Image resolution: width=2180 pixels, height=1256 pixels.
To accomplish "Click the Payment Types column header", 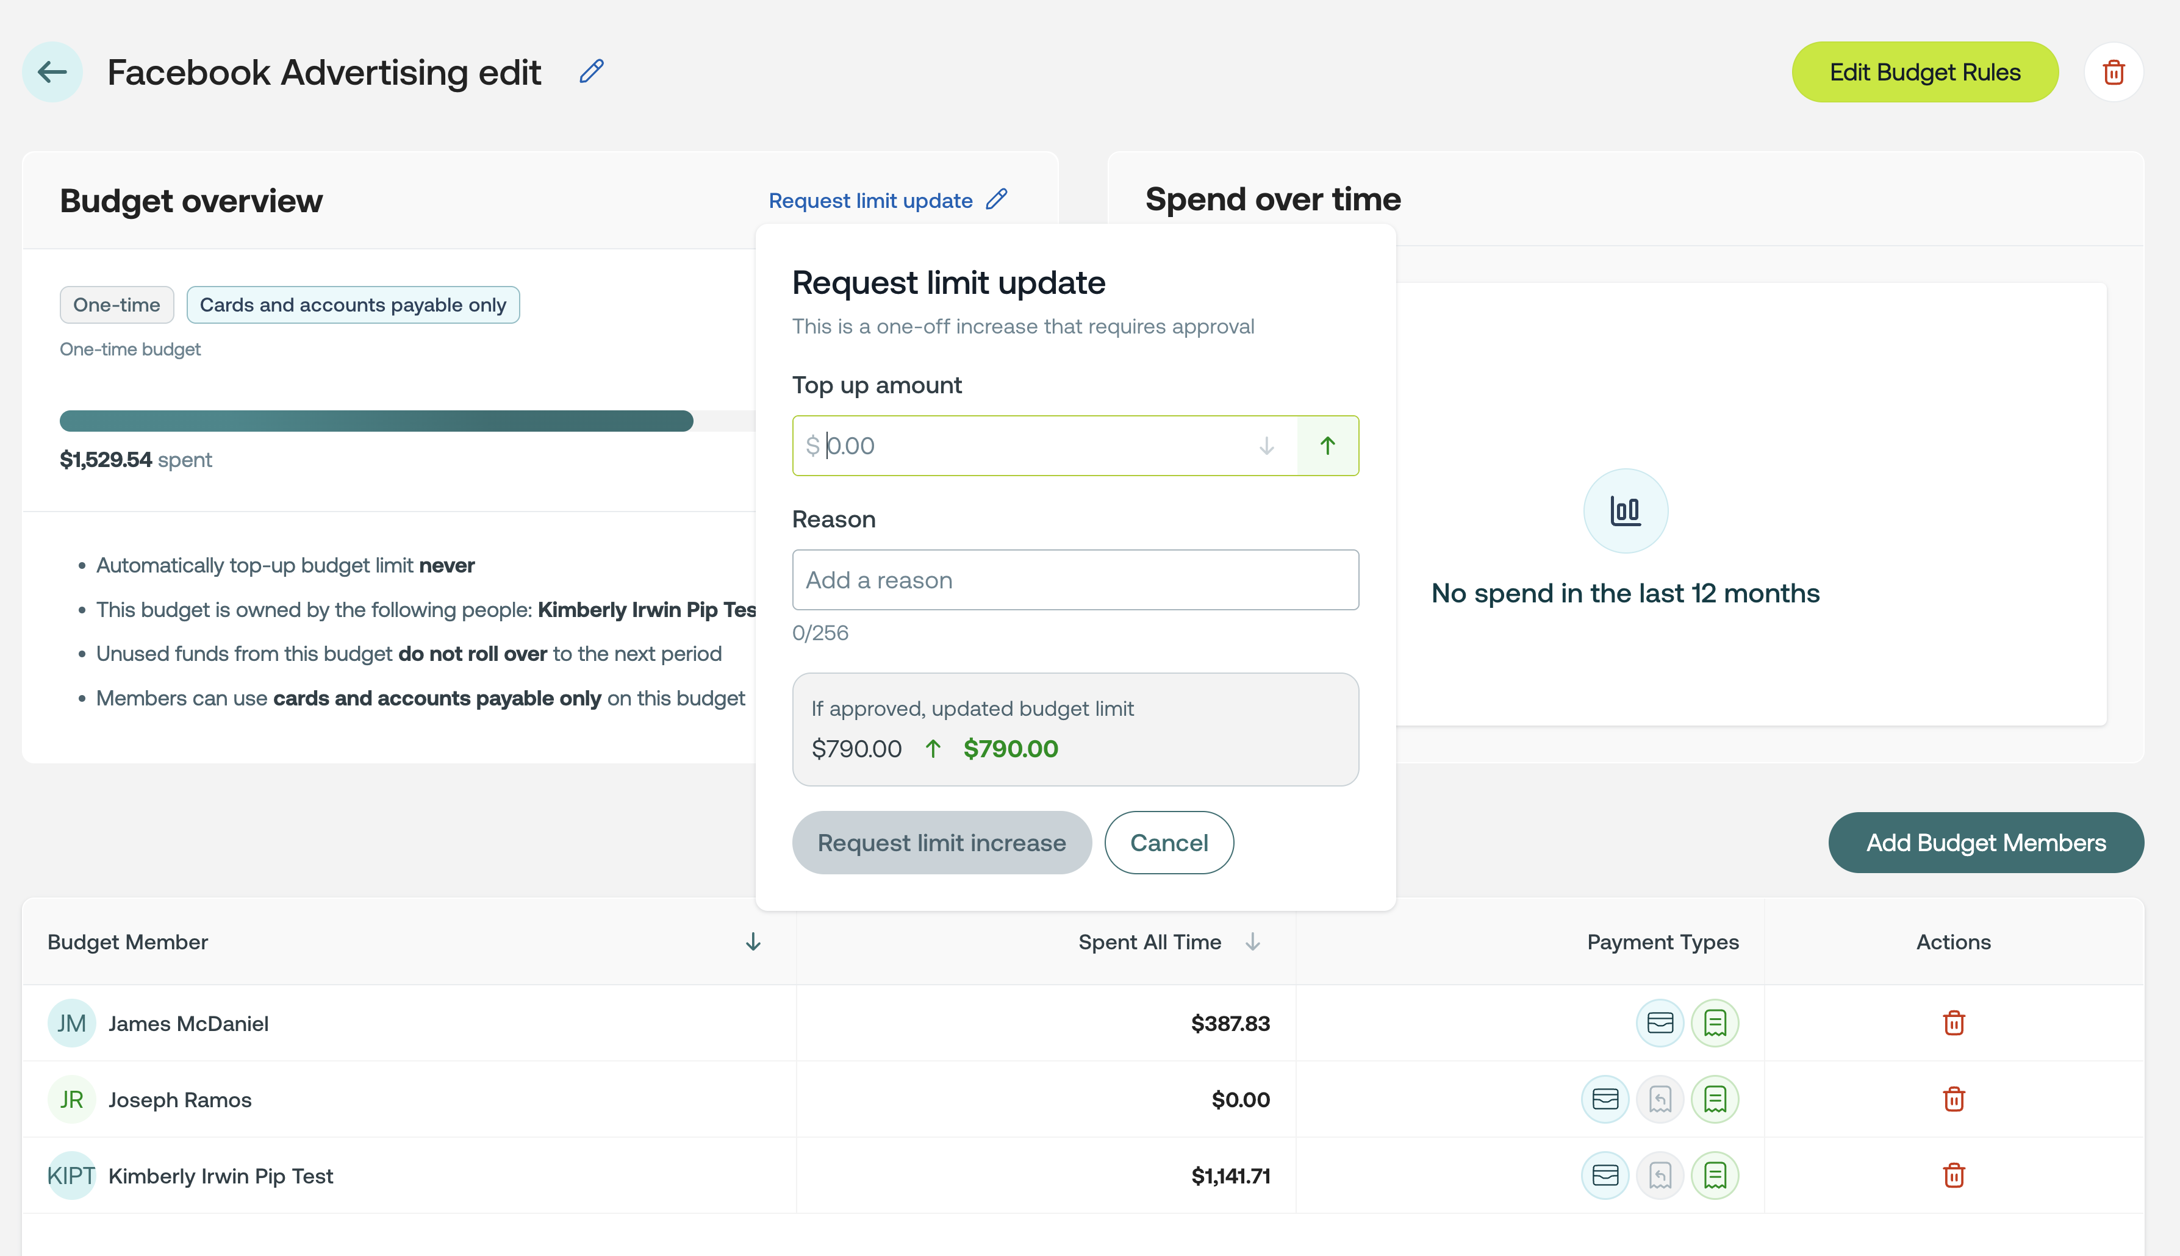I will (x=1662, y=942).
